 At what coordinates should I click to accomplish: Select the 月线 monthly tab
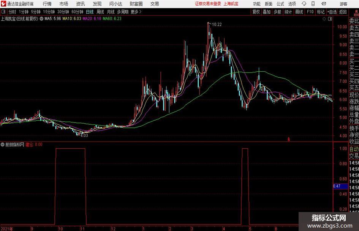(111, 12)
